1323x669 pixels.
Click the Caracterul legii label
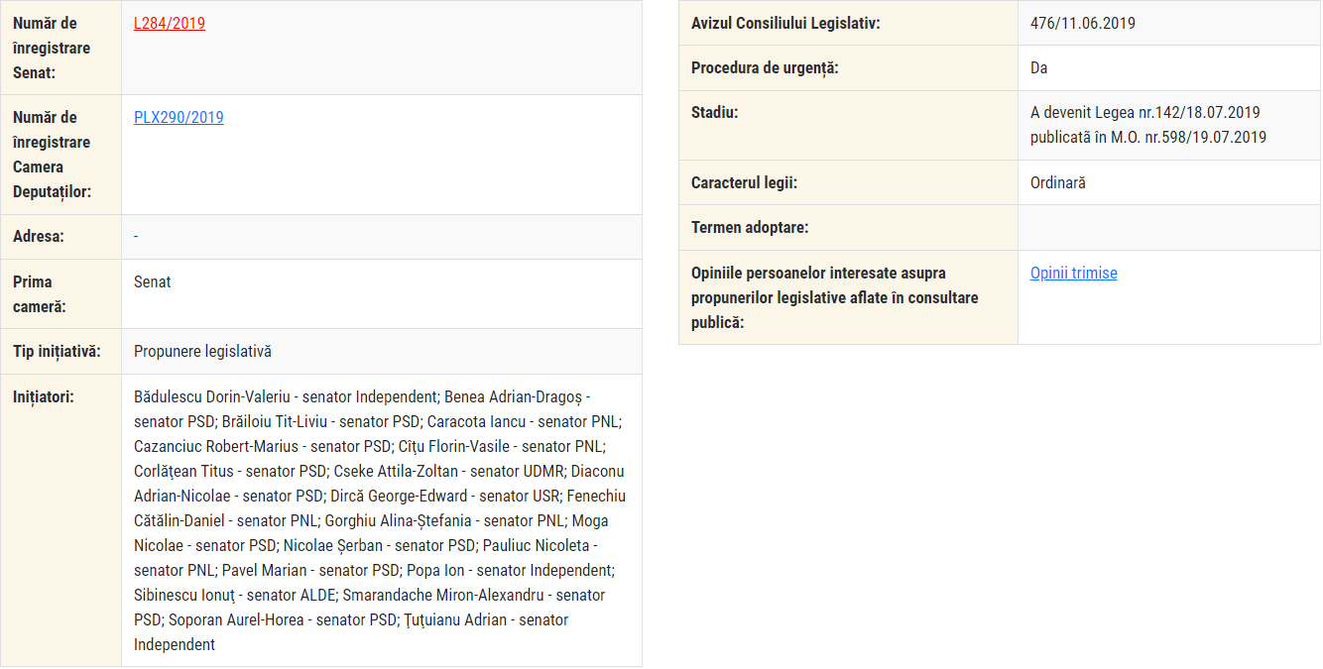tap(744, 183)
